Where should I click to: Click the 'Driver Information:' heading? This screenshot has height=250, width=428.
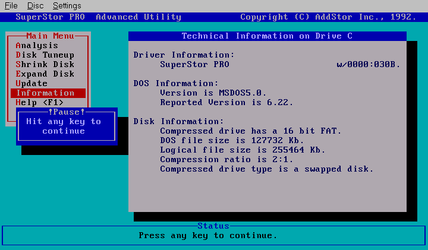pyautogui.click(x=184, y=55)
